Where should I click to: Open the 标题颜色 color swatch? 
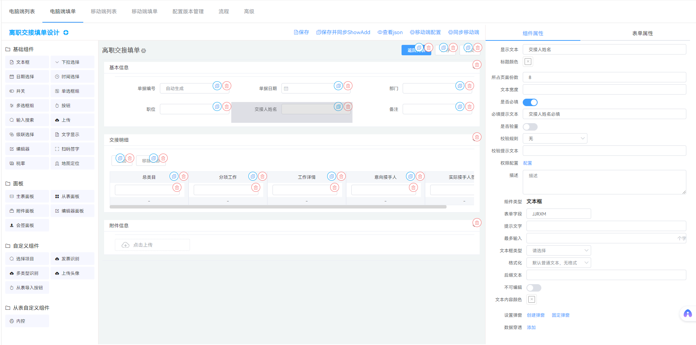(x=528, y=62)
